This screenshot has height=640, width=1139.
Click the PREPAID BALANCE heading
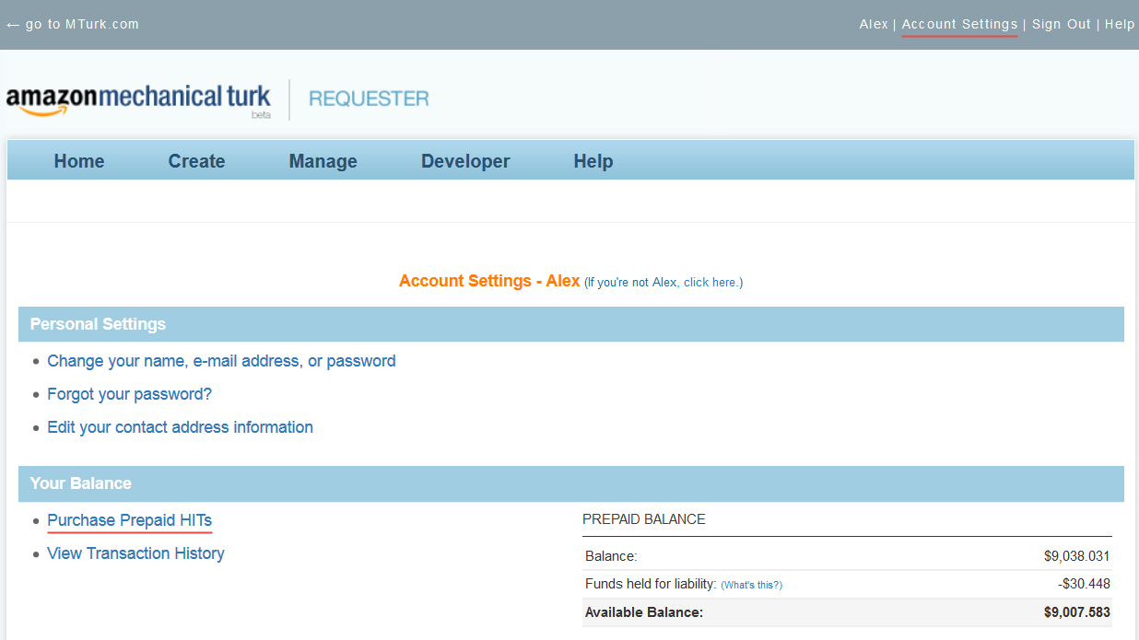(x=644, y=519)
